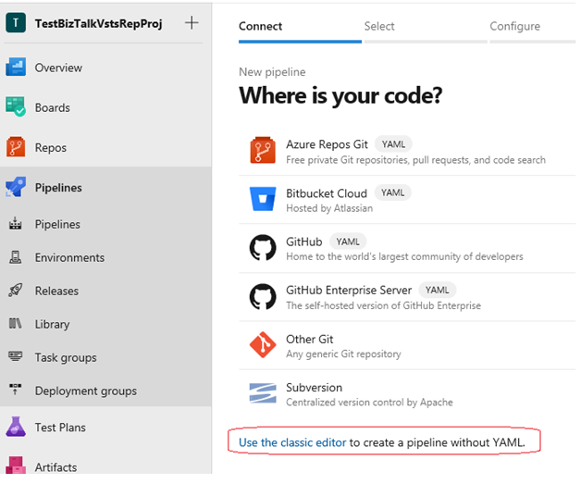The image size is (581, 484).
Task: Open Environments under Pipelines
Action: (69, 257)
